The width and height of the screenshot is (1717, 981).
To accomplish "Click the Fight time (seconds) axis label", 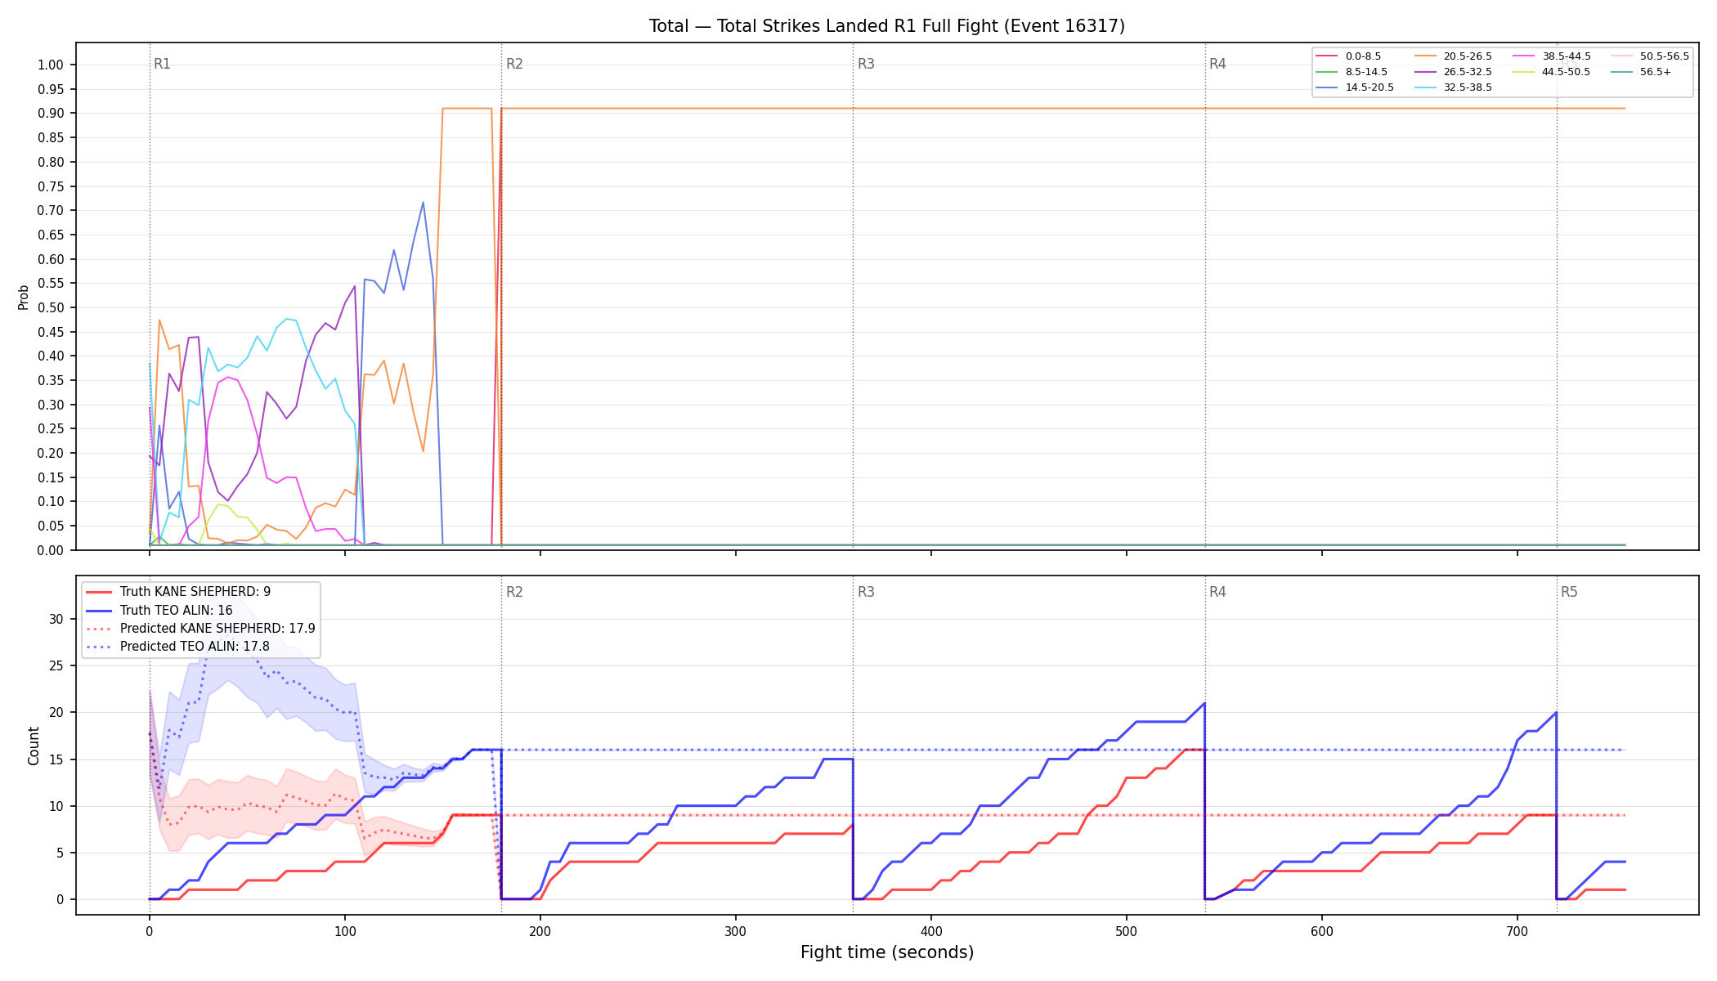I will tap(887, 952).
